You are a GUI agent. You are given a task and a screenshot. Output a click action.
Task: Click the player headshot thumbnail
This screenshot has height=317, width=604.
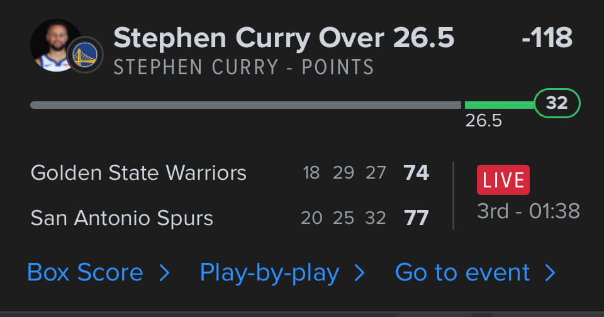(54, 45)
